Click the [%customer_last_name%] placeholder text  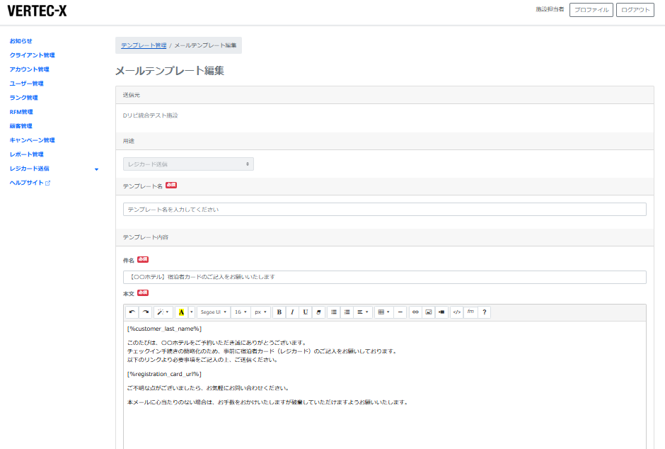pyautogui.click(x=164, y=329)
